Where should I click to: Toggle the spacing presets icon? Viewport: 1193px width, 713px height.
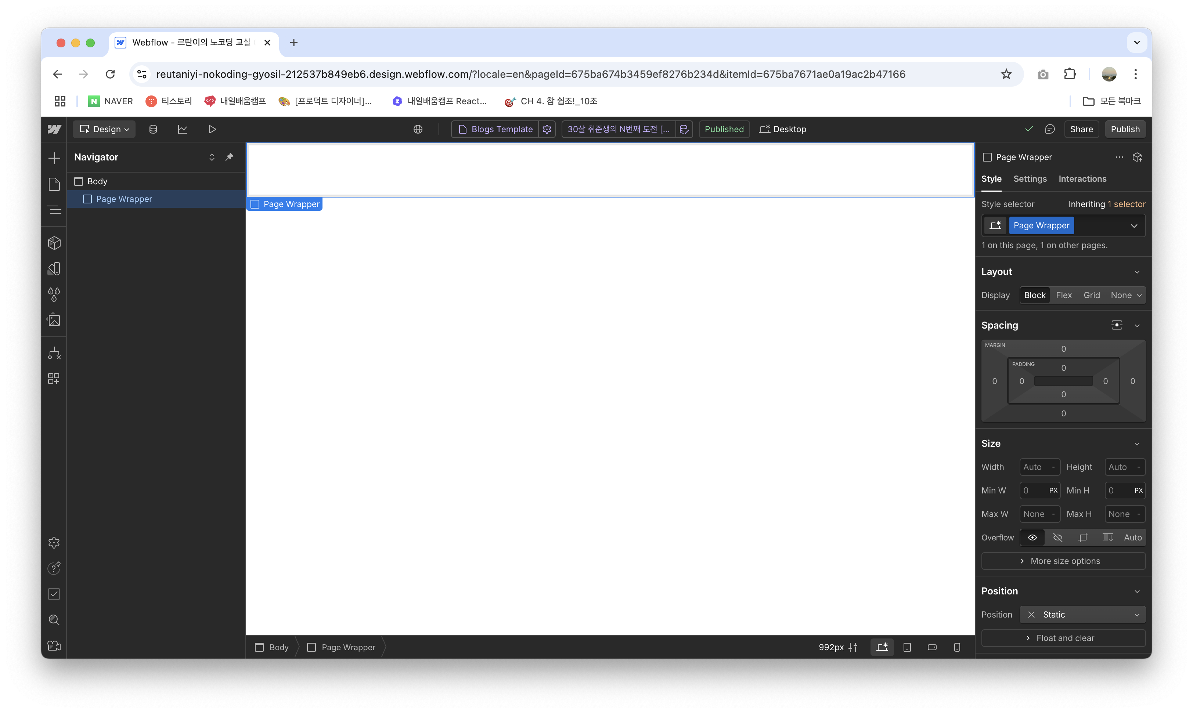tap(1117, 325)
